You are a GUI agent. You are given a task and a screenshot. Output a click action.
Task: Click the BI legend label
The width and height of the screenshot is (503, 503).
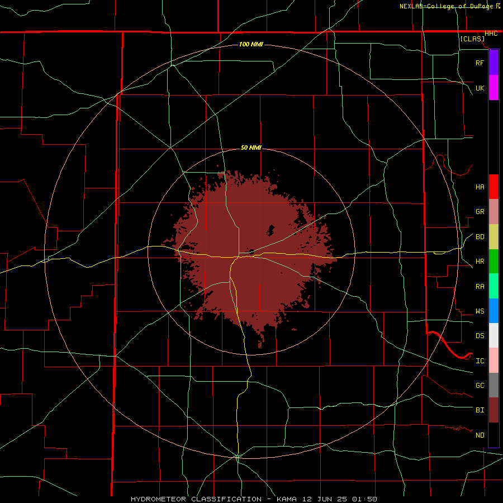(x=480, y=410)
